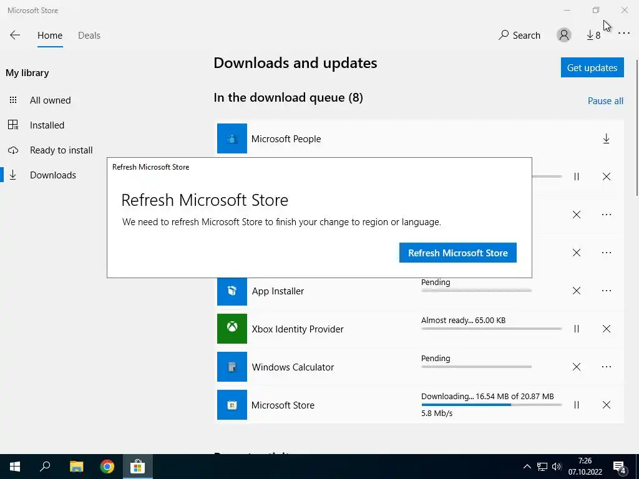Switch to the Deals tab
The image size is (639, 479).
tap(89, 36)
